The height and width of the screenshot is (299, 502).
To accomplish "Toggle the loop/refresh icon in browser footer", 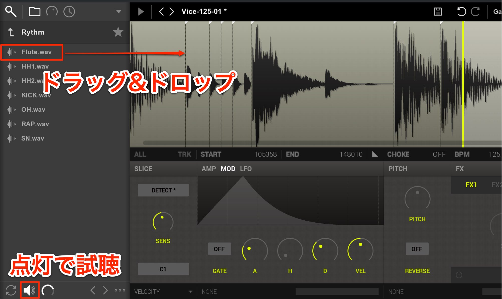I will 11,290.
